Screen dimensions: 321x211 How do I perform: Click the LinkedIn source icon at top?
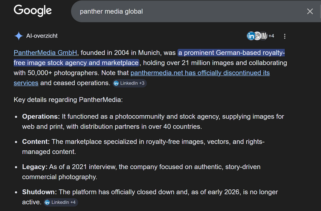pyautogui.click(x=251, y=36)
